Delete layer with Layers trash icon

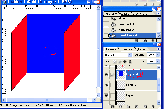point(153,107)
